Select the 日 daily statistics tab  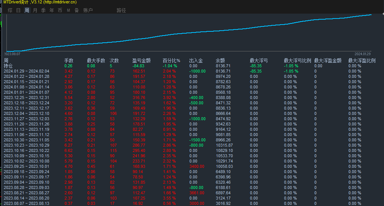(x=19, y=11)
